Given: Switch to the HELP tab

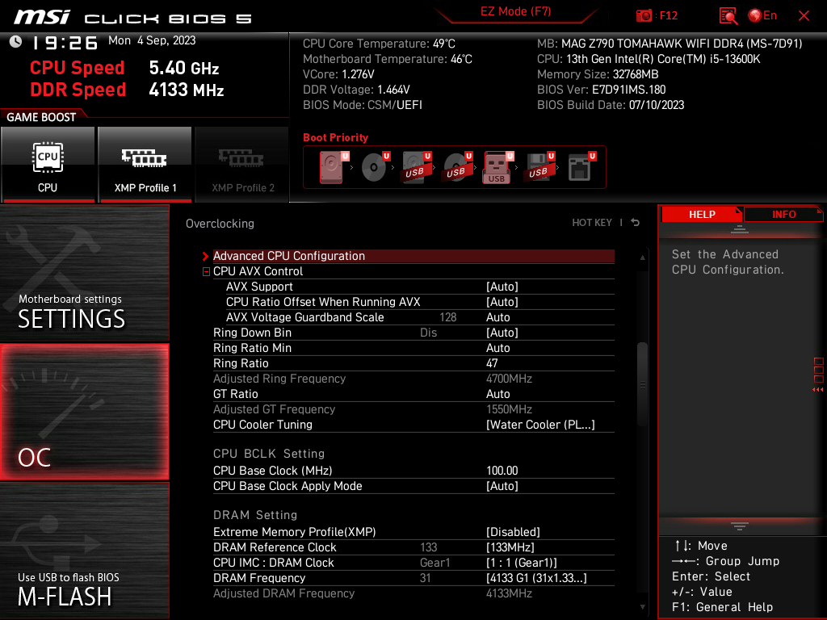Looking at the screenshot, I should [x=702, y=215].
